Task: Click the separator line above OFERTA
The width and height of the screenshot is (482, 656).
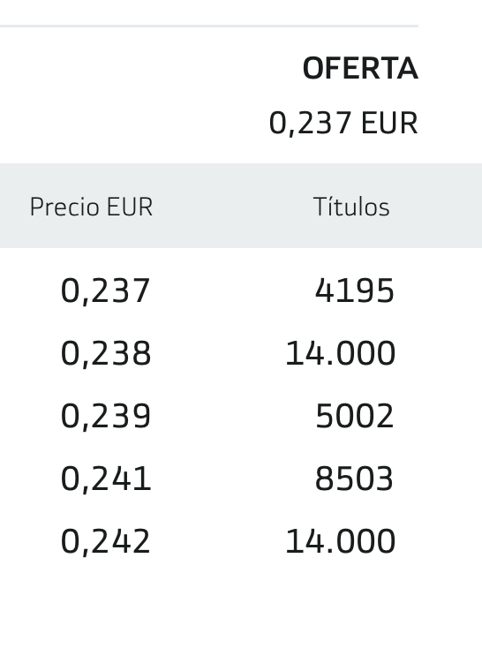Action: tap(209, 26)
